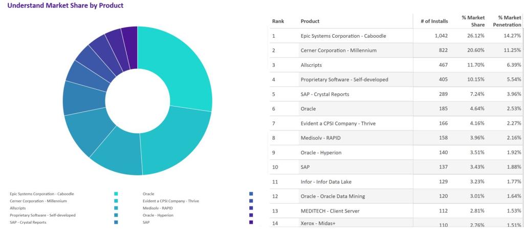Click the 822 installs value
This screenshot has width=524, height=234.
coord(443,50)
